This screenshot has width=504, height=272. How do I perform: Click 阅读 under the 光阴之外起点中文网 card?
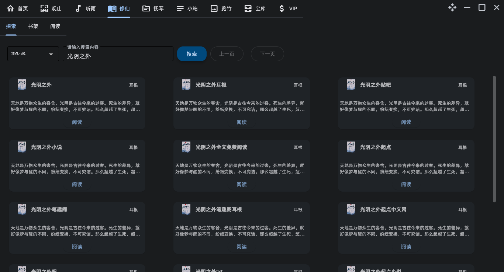(x=406, y=247)
